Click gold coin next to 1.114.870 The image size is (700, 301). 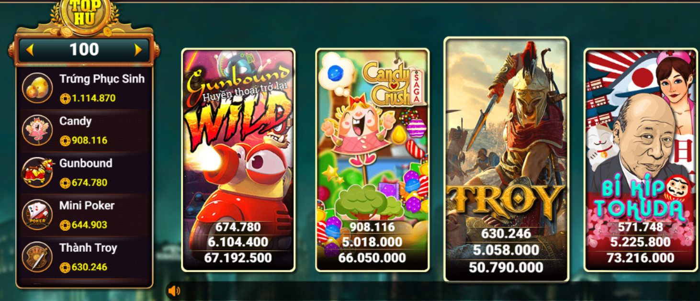tap(65, 99)
